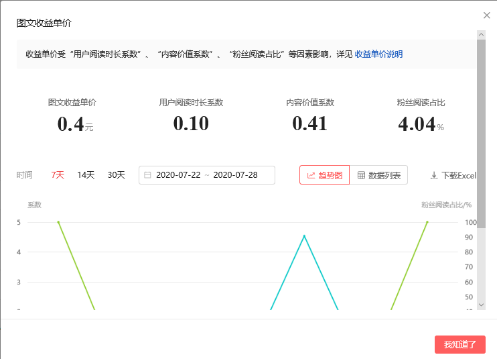This screenshot has width=497, height=359.
Task: Click the green line left data point
Action: click(x=58, y=222)
